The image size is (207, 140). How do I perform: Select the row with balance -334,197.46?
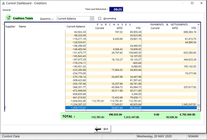pos(131,84)
